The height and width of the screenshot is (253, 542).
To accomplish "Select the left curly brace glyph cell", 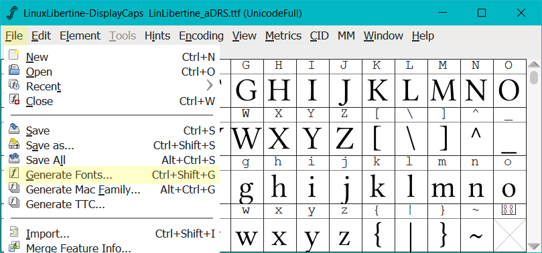I will coord(378,235).
